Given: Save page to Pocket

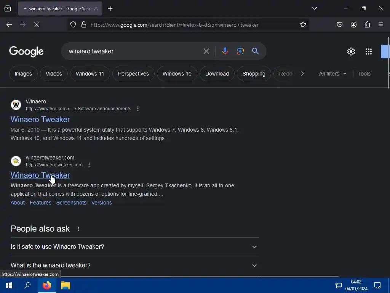Looking at the screenshot, I should pyautogui.click(x=340, y=25).
